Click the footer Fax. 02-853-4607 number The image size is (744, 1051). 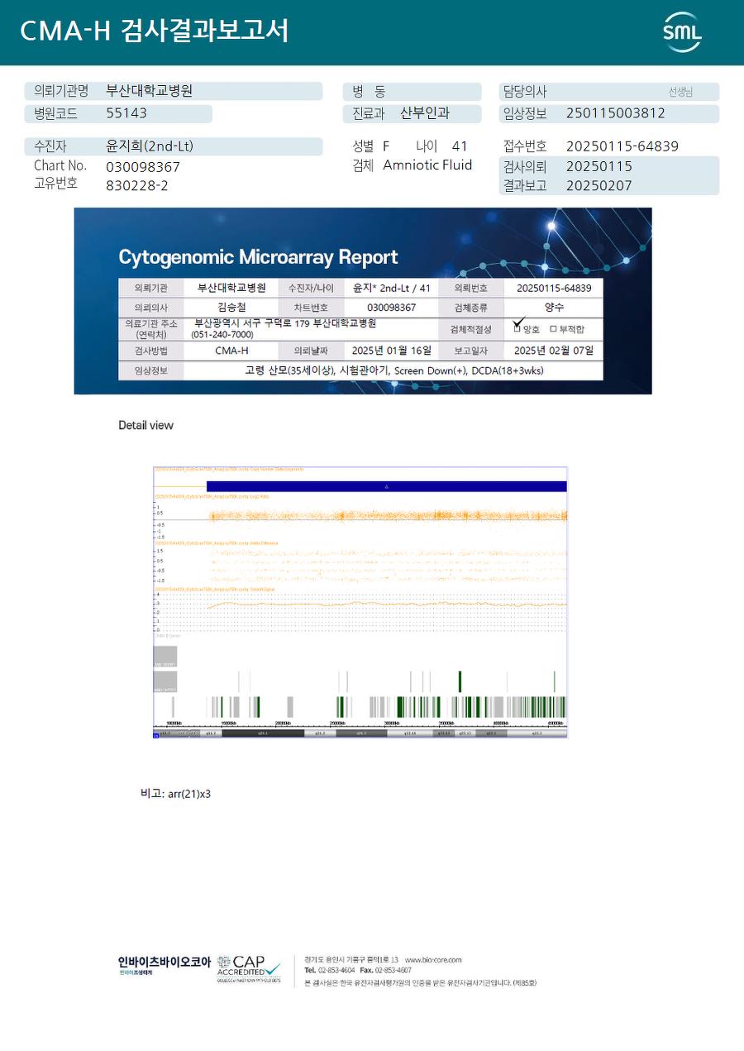pos(385,971)
